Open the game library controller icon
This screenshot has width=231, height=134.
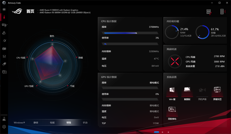coord(4,48)
